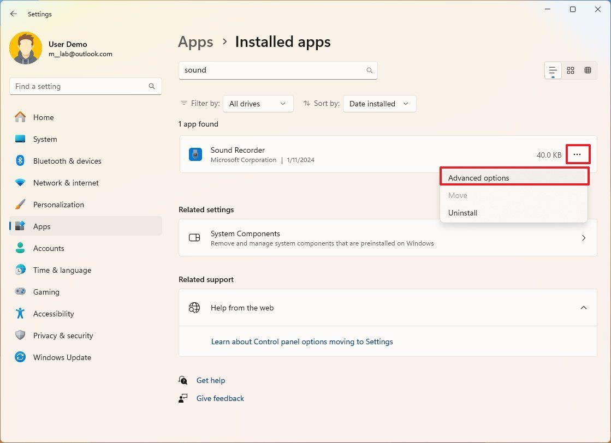Click Get help
Viewport: 611px width, 443px height.
click(211, 380)
